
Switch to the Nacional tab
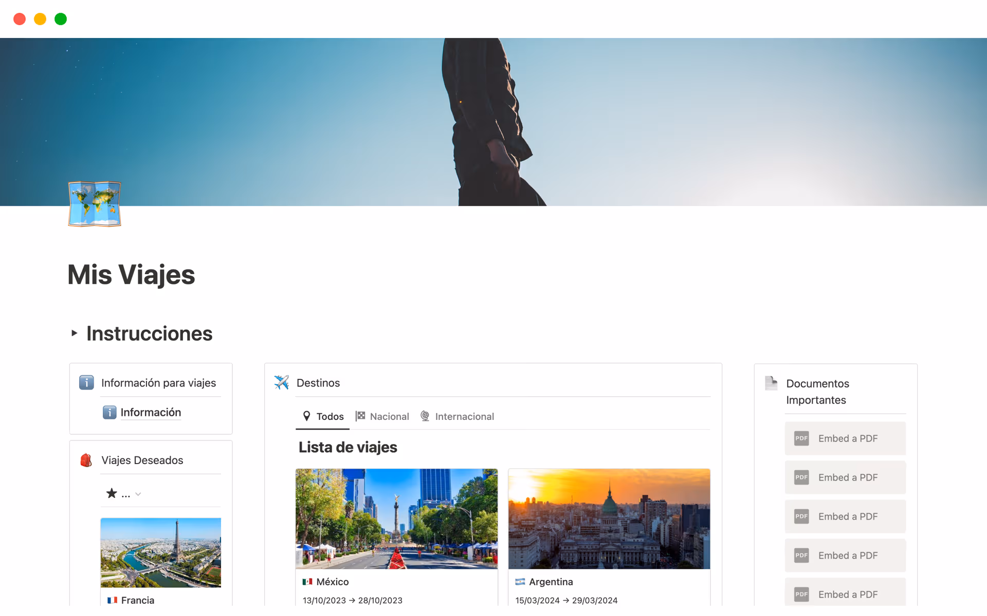(382, 416)
